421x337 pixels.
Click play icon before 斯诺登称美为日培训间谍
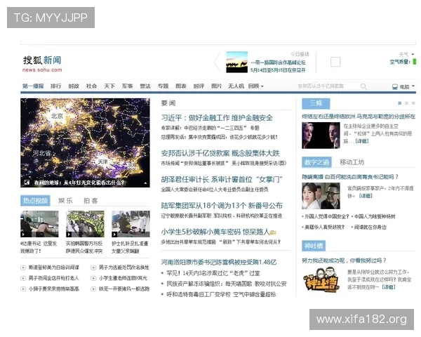23,267
